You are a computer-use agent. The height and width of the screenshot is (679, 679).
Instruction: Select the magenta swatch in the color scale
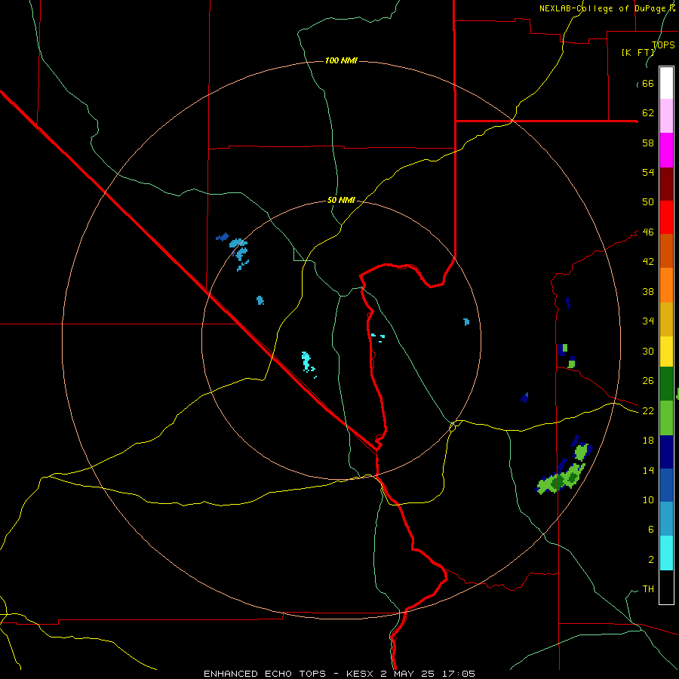[x=666, y=150]
